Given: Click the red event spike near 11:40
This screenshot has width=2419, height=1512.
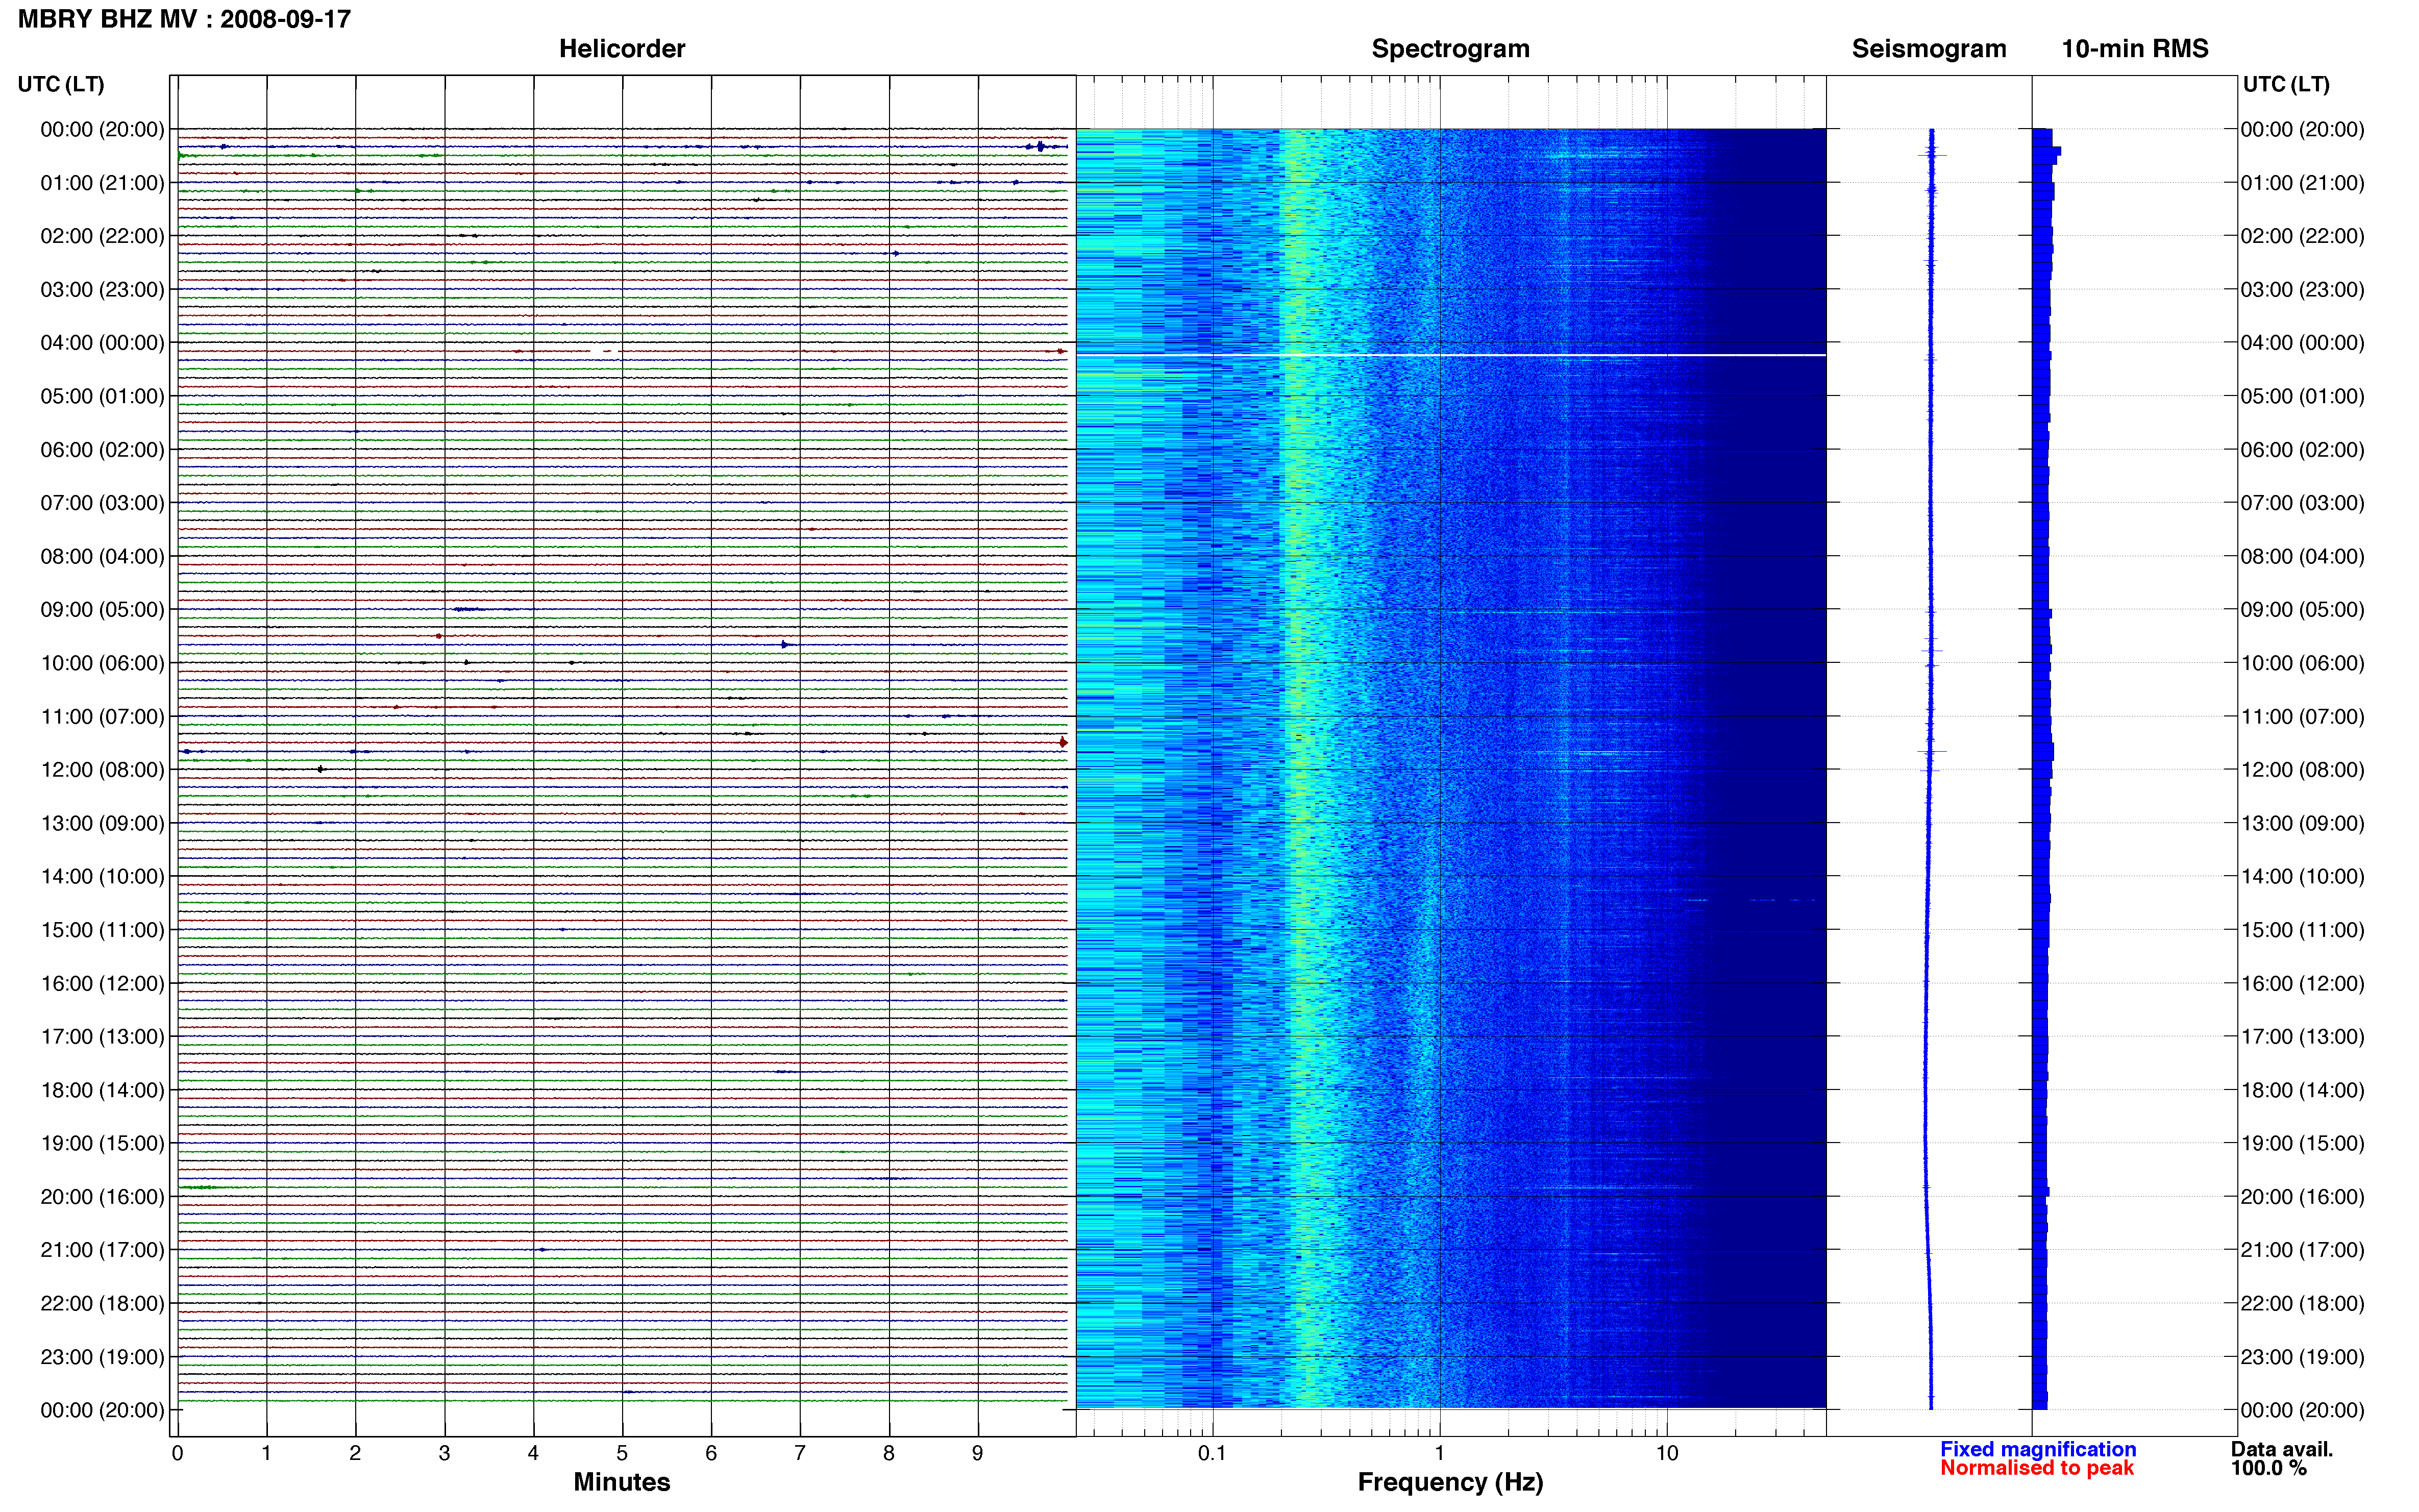Looking at the screenshot, I should click(1063, 742).
